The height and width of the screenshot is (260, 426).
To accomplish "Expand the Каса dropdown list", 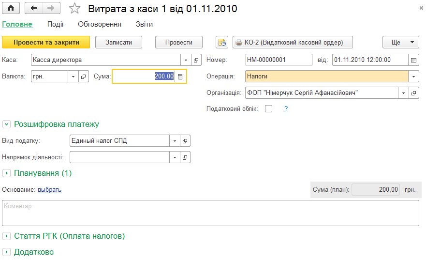I will pos(186,60).
